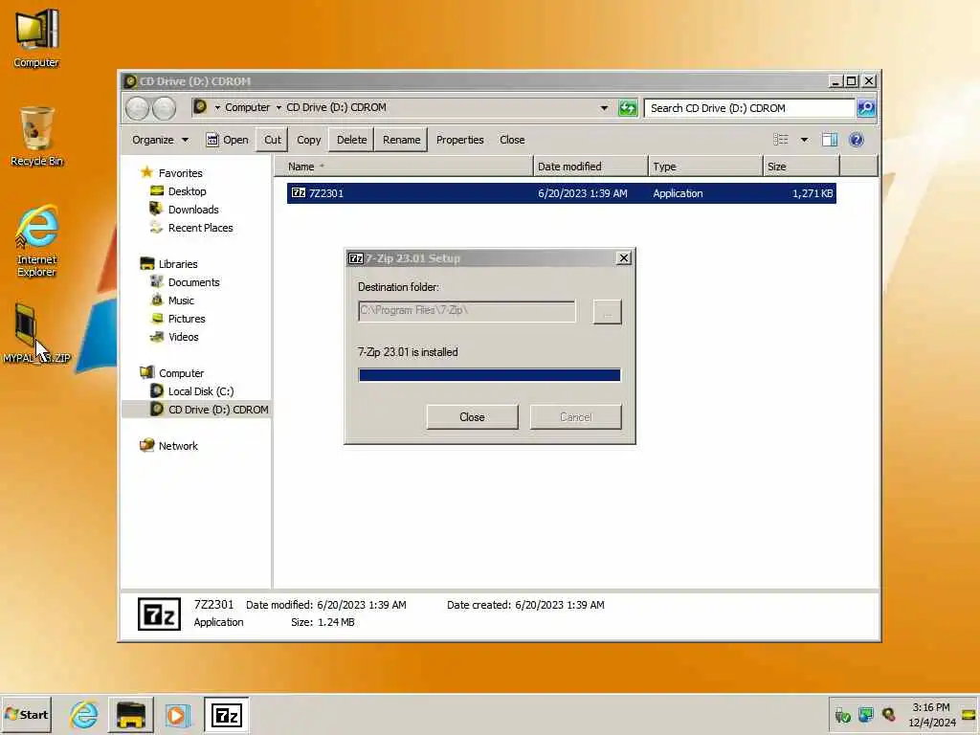
Task: Sort by the Name column header
Action: [404, 167]
